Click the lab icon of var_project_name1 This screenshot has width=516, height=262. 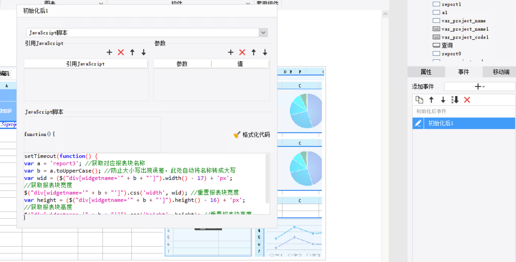[436, 29]
